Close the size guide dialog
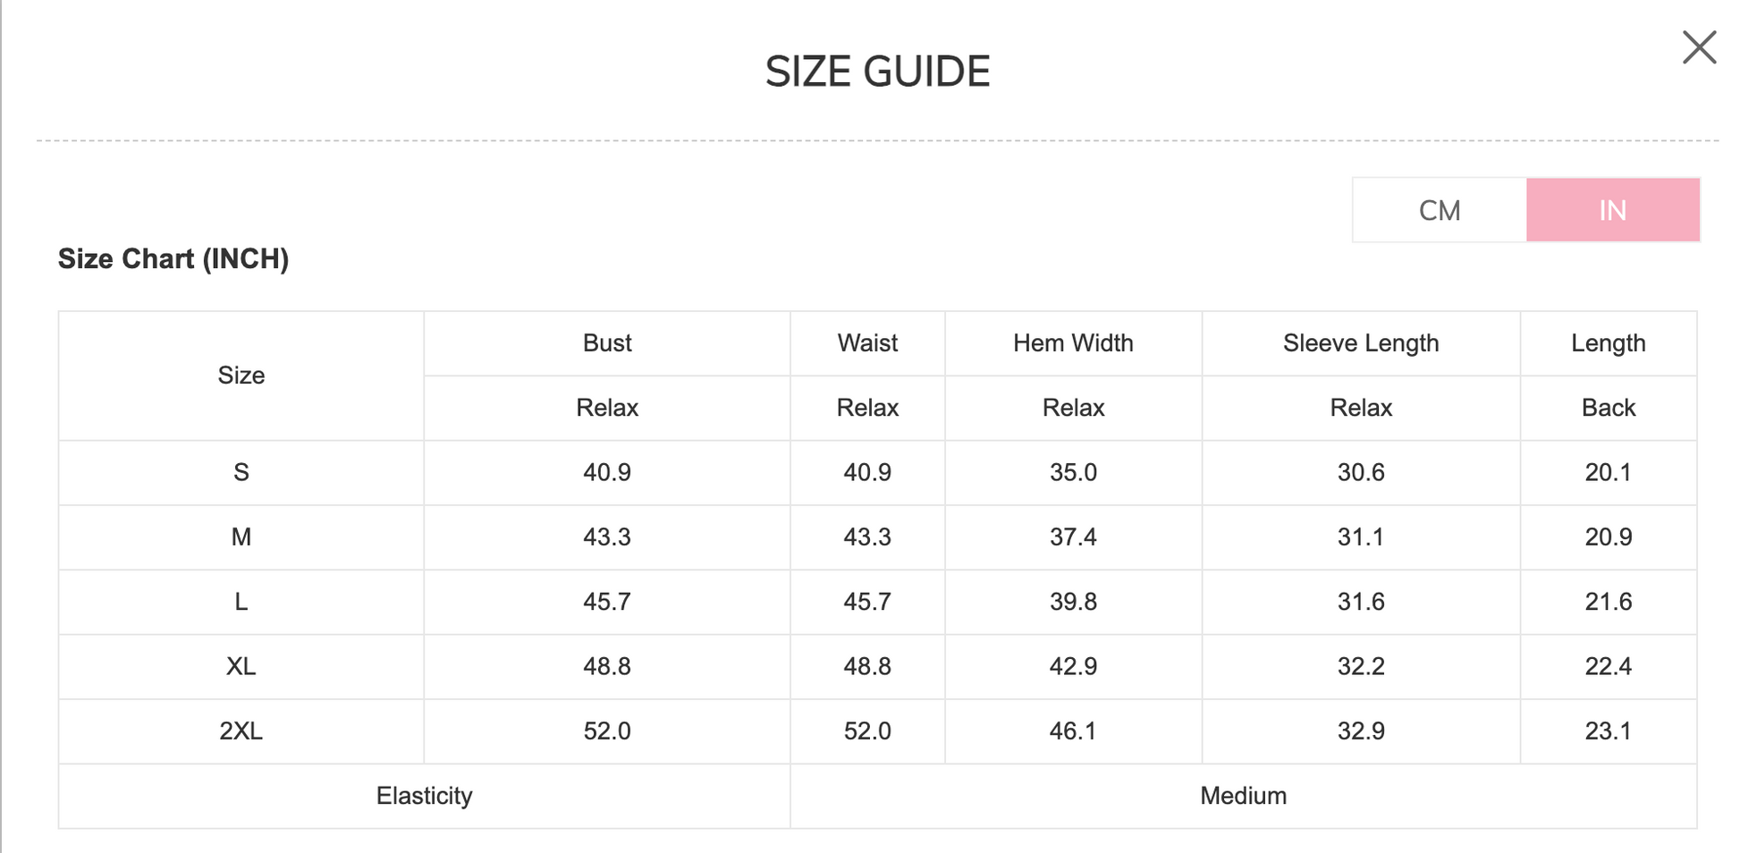The width and height of the screenshot is (1740, 853). tap(1699, 47)
